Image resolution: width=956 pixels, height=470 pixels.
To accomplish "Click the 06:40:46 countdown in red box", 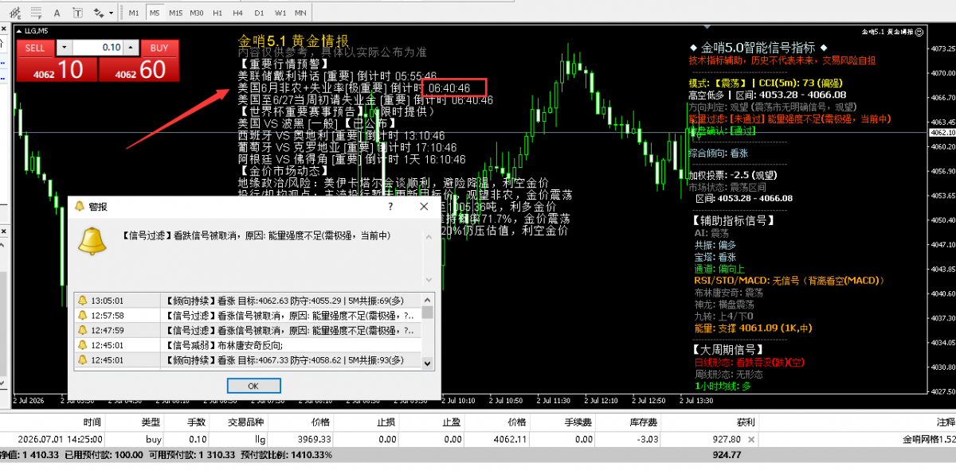I will pos(449,87).
